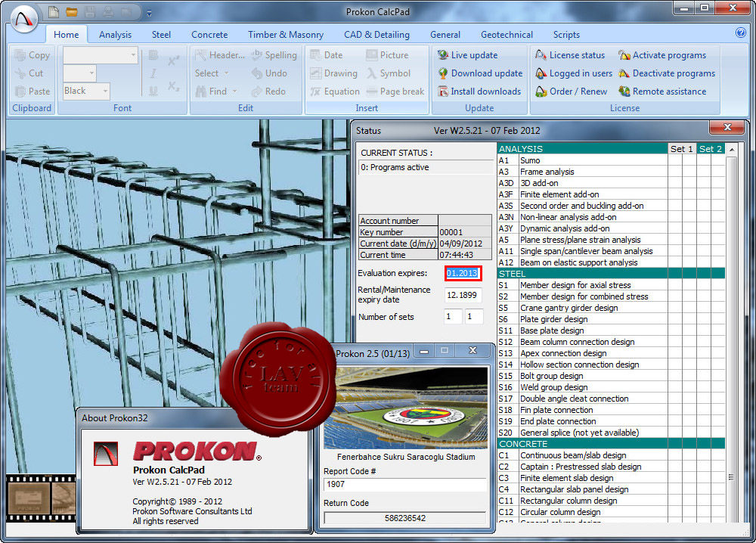This screenshot has width=756, height=543.
Task: Click the Report Code # input field
Action: pyautogui.click(x=405, y=484)
